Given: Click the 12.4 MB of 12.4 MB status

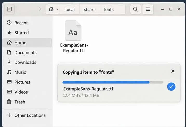Looking at the screenshot, I should point(81,95).
